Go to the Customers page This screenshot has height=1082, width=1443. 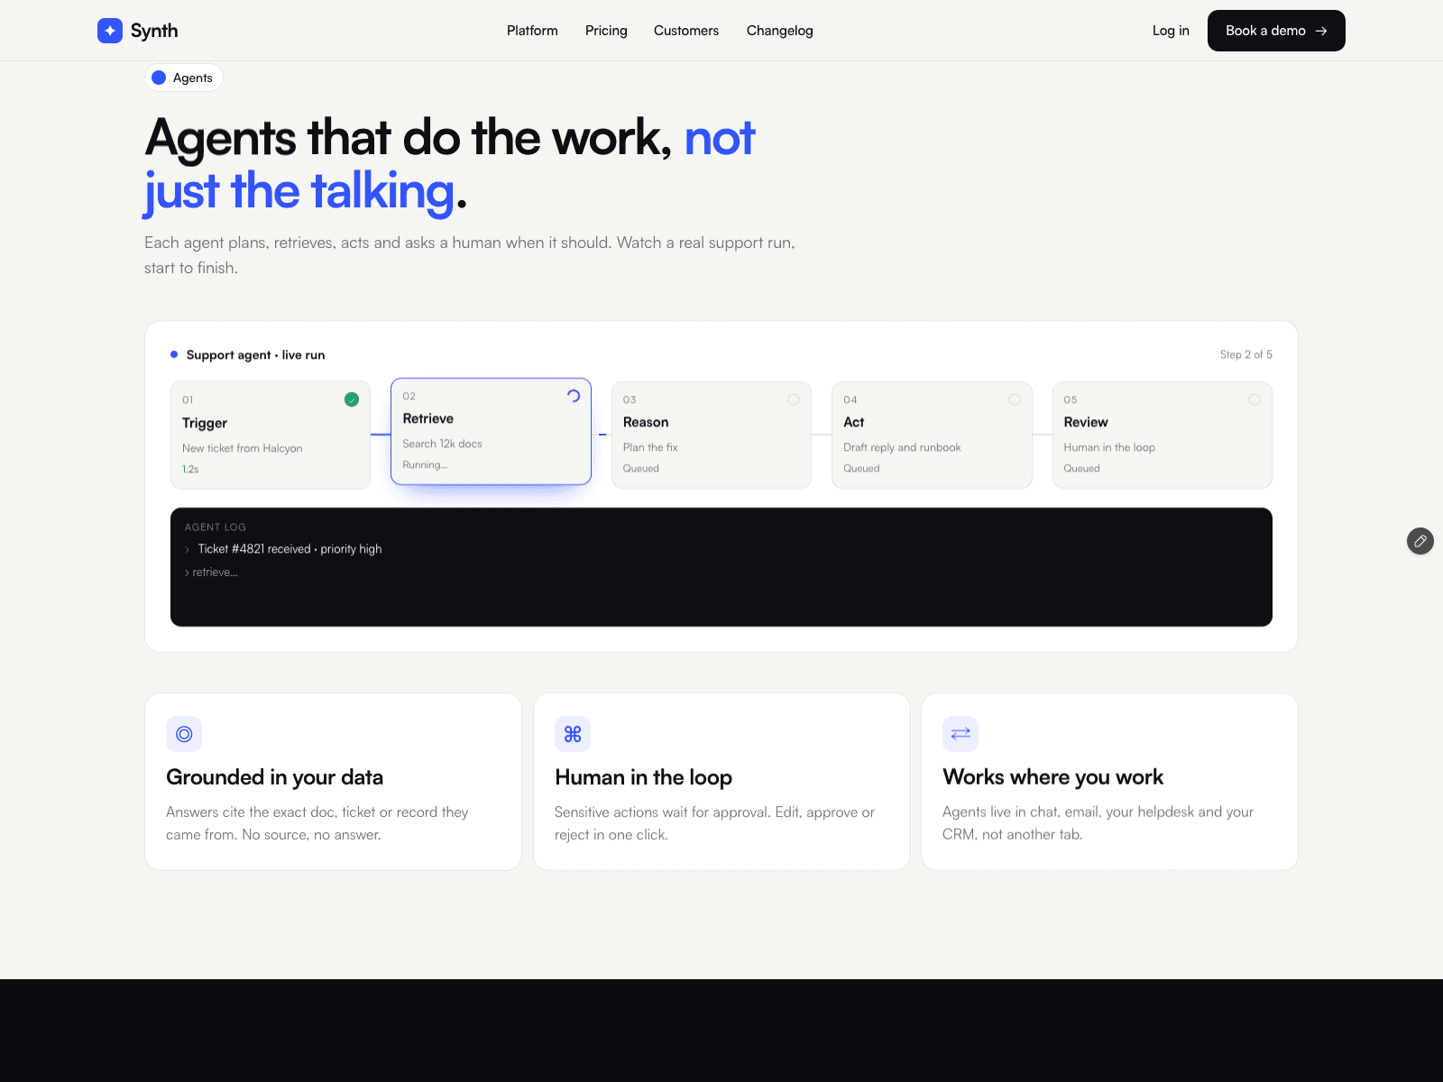[x=686, y=31]
